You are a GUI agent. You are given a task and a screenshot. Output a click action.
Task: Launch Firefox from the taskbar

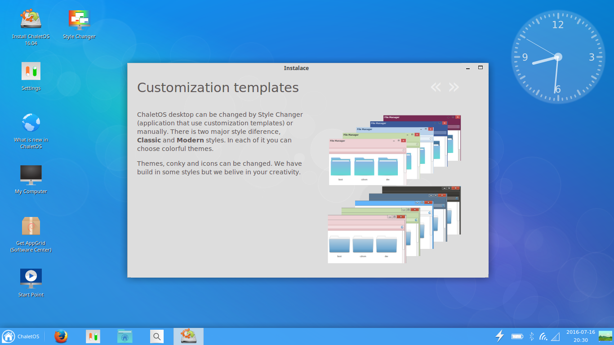coord(61,336)
